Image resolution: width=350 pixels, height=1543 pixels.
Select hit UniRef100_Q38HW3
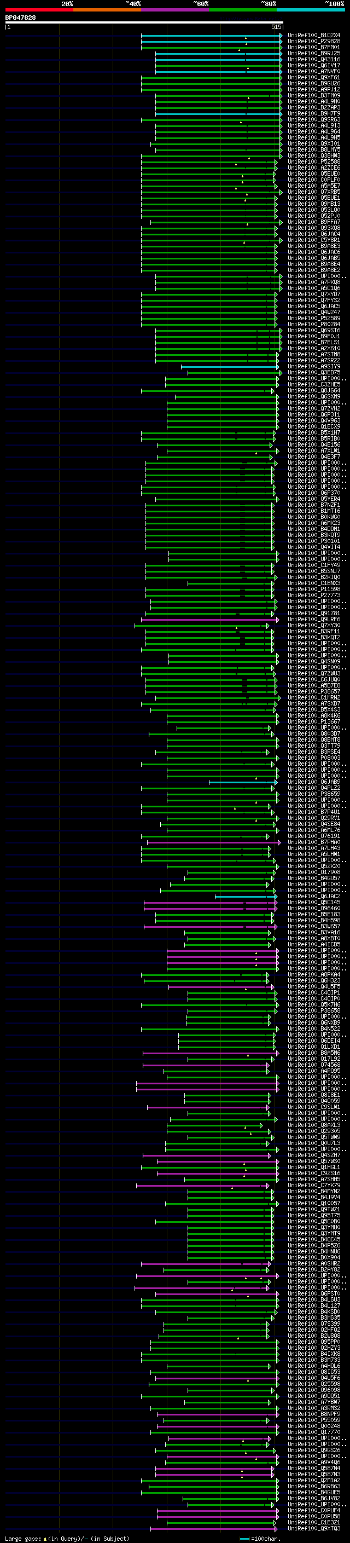(314, 156)
